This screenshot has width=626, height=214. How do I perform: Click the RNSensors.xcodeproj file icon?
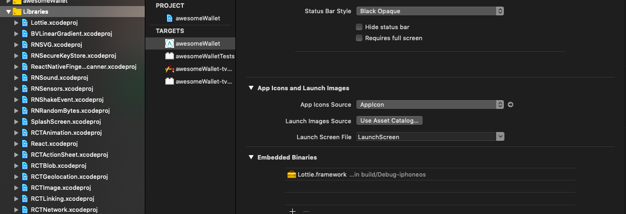[25, 89]
